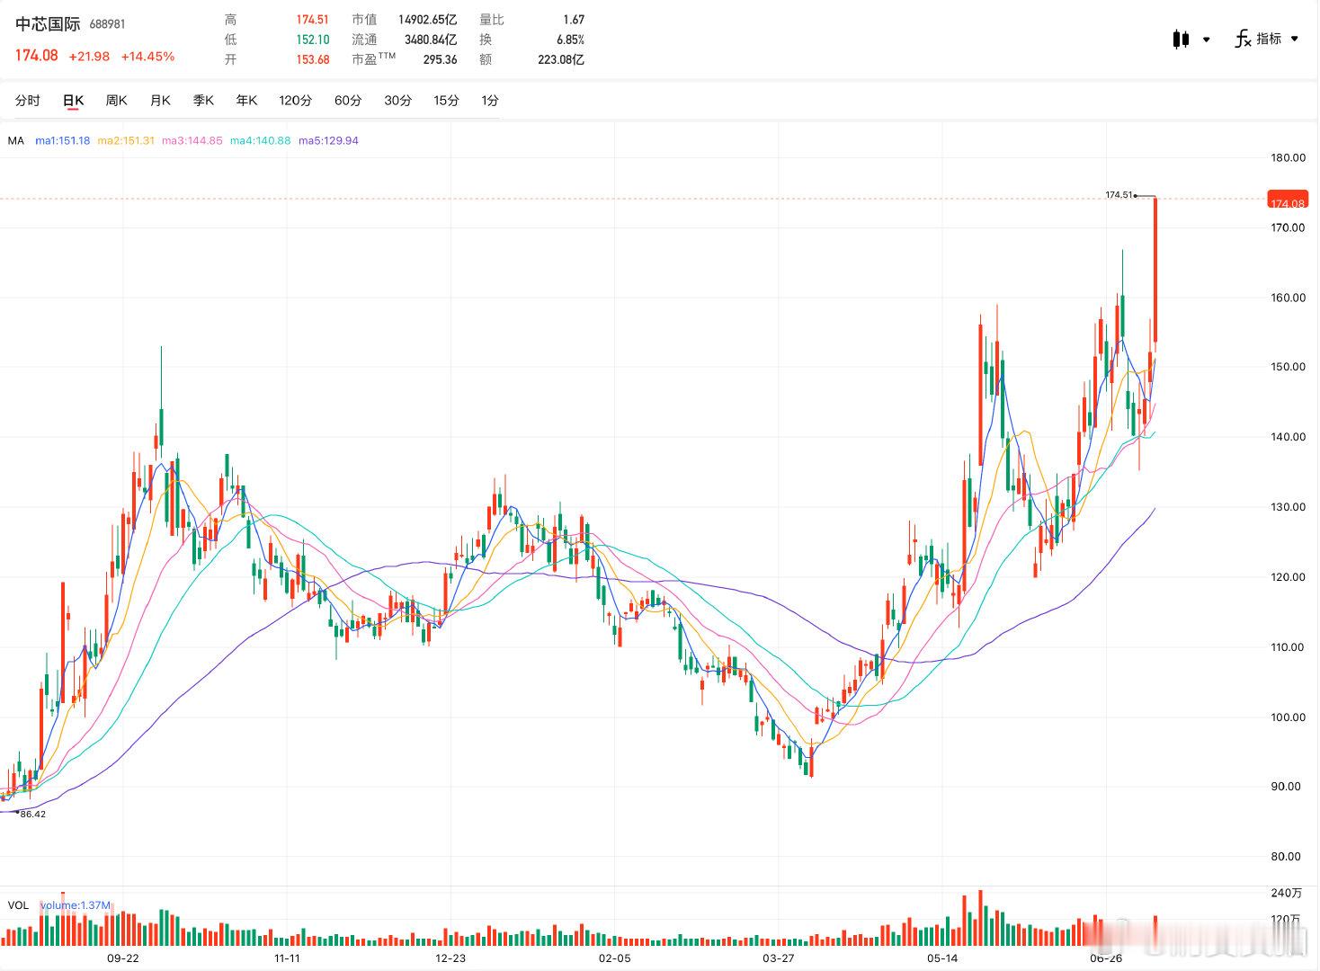Click the 02-05 date axis label
This screenshot has height=971, width=1320.
point(615,958)
